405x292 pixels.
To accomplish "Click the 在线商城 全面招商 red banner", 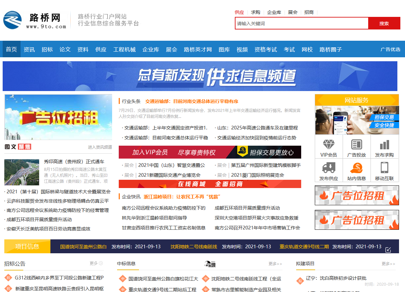I will coord(210,184).
